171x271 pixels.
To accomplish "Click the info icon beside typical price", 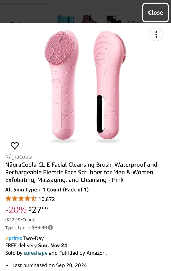I will point(51,227).
